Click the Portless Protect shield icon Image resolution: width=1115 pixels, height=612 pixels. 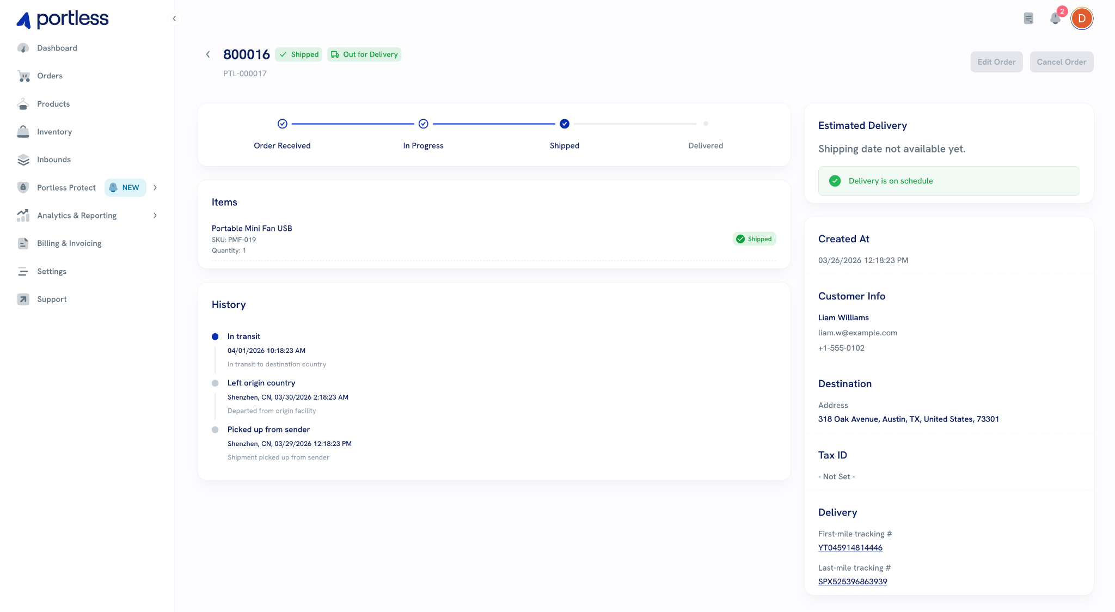point(23,187)
